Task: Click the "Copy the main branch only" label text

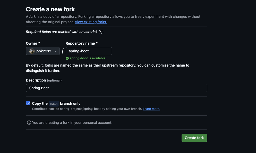Action: [40, 103]
